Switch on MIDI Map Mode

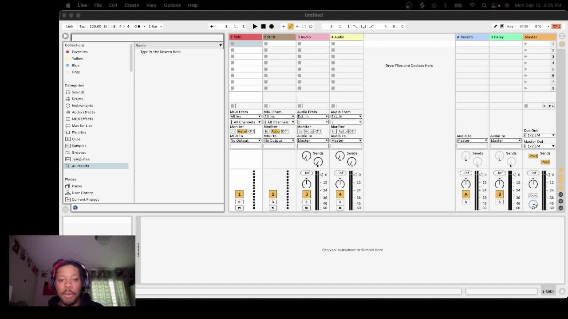[524, 26]
